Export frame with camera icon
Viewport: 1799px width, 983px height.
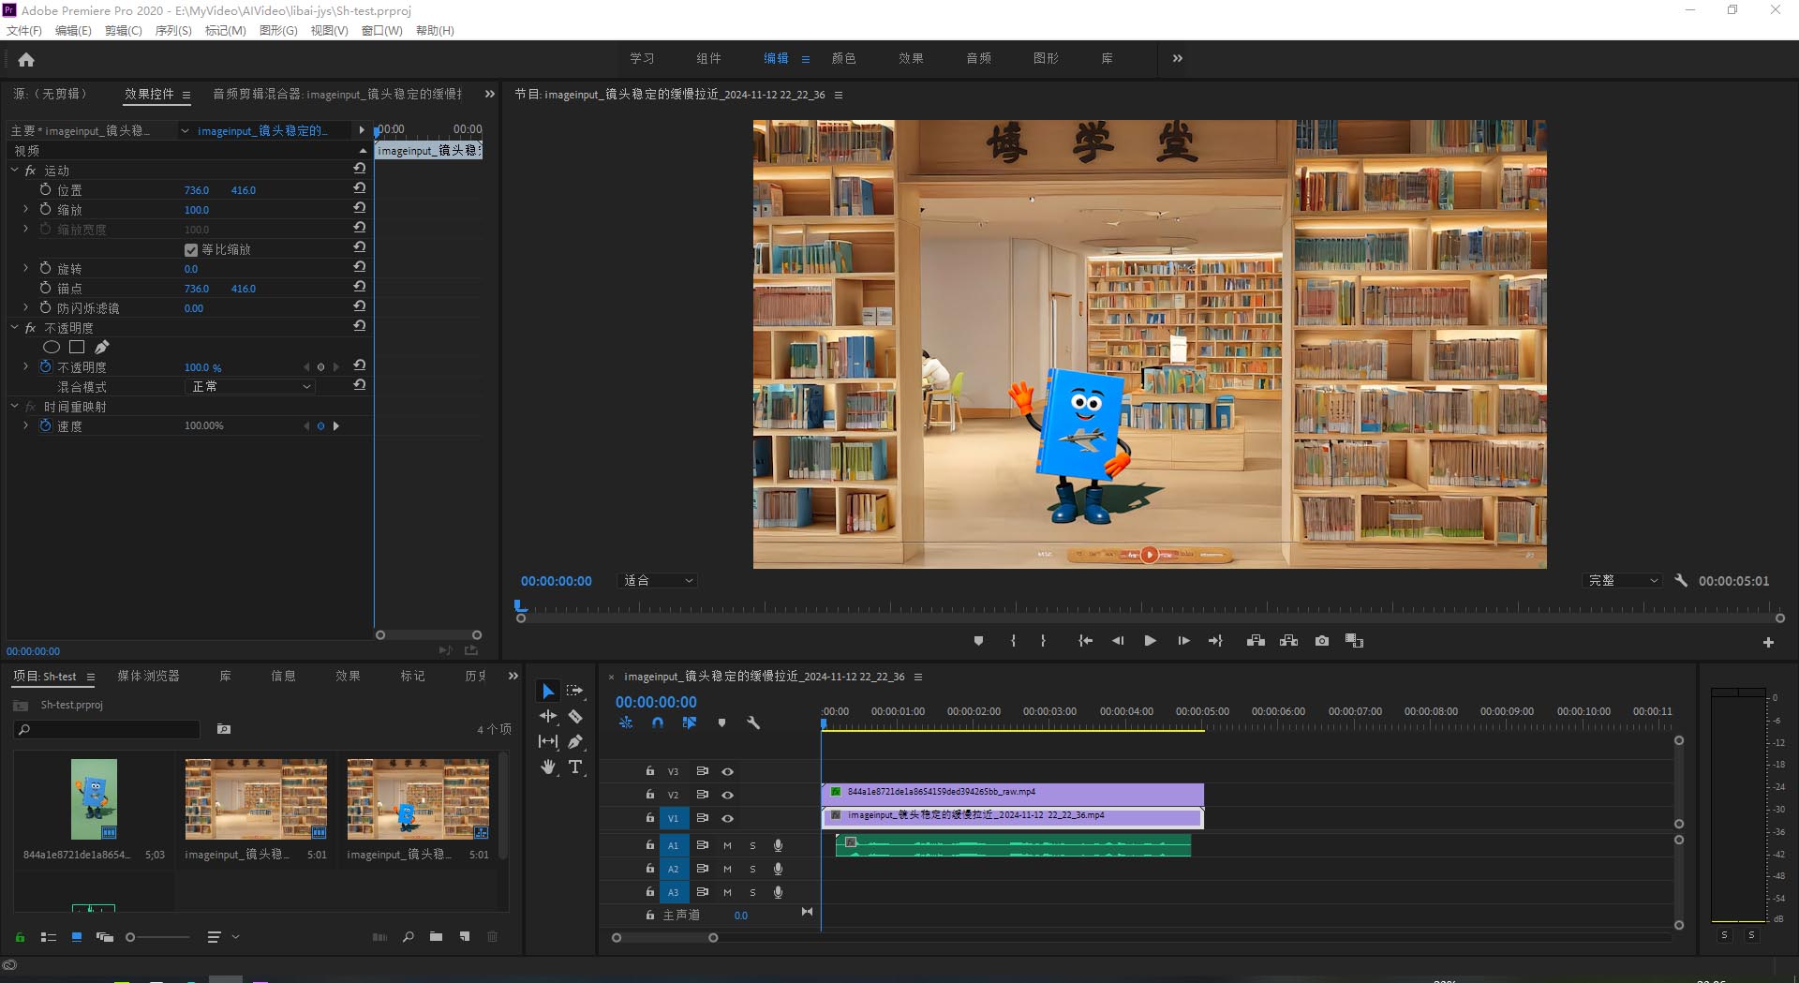(1321, 641)
